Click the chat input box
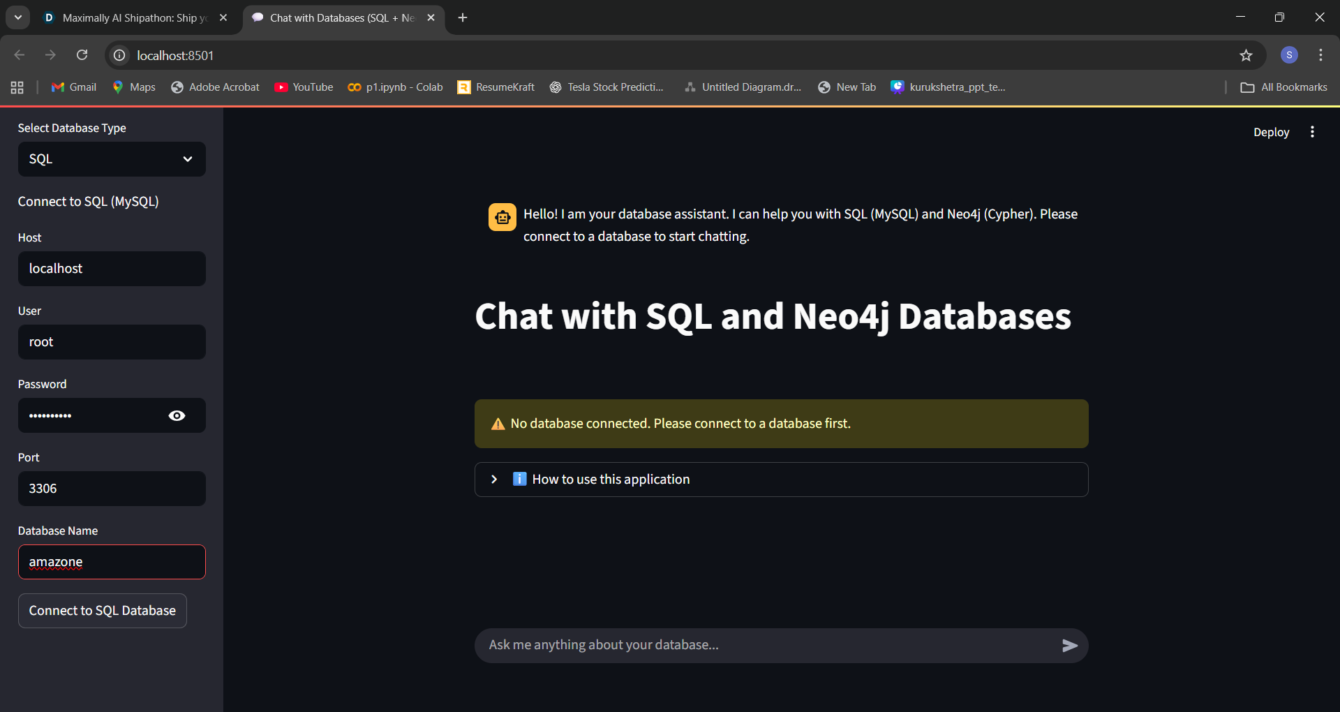The image size is (1340, 712). (x=768, y=646)
